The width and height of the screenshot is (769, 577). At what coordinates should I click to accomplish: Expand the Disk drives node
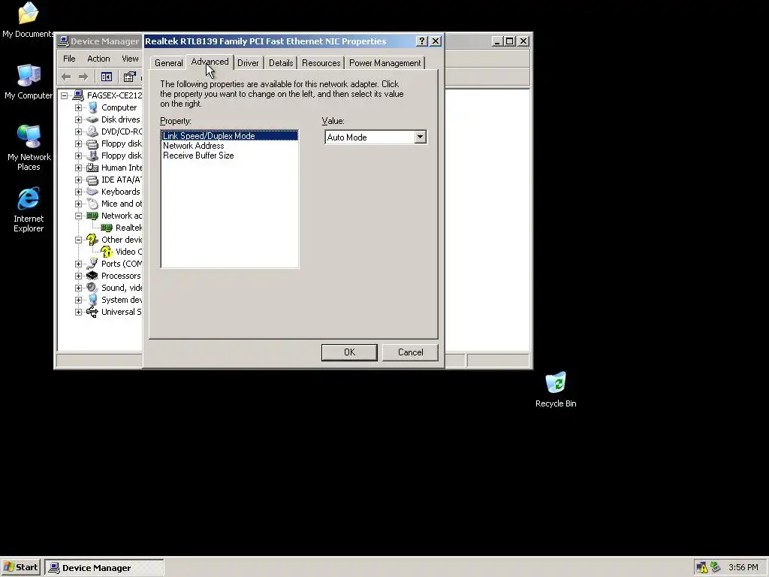point(78,119)
